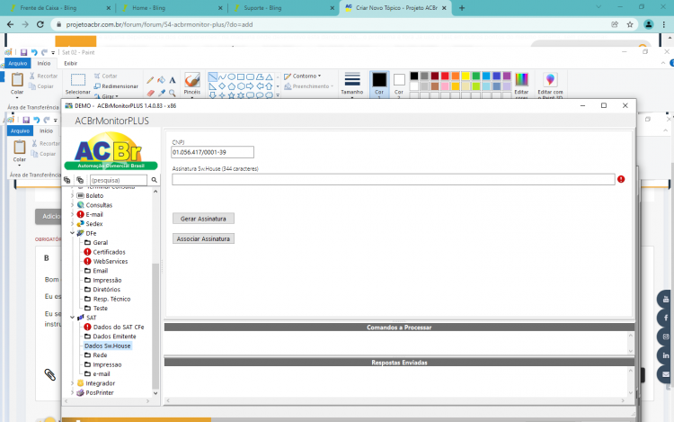Click the Gerar Assinatura button
674x422 pixels.
203,219
